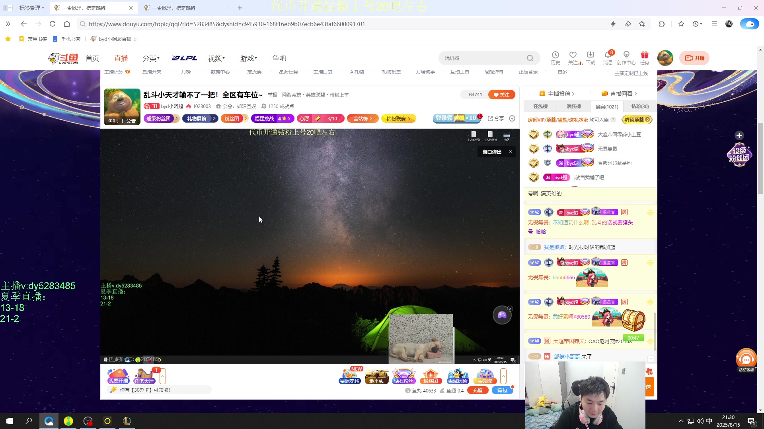Expand left activity list chevron by 任务大厅
Screen dimensions: 764x429
(x=163, y=376)
